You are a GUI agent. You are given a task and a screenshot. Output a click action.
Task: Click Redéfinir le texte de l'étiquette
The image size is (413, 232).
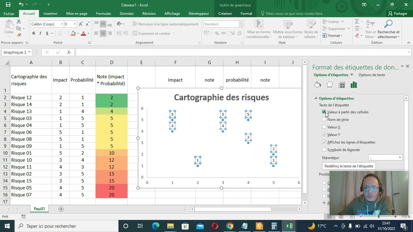(x=349, y=166)
